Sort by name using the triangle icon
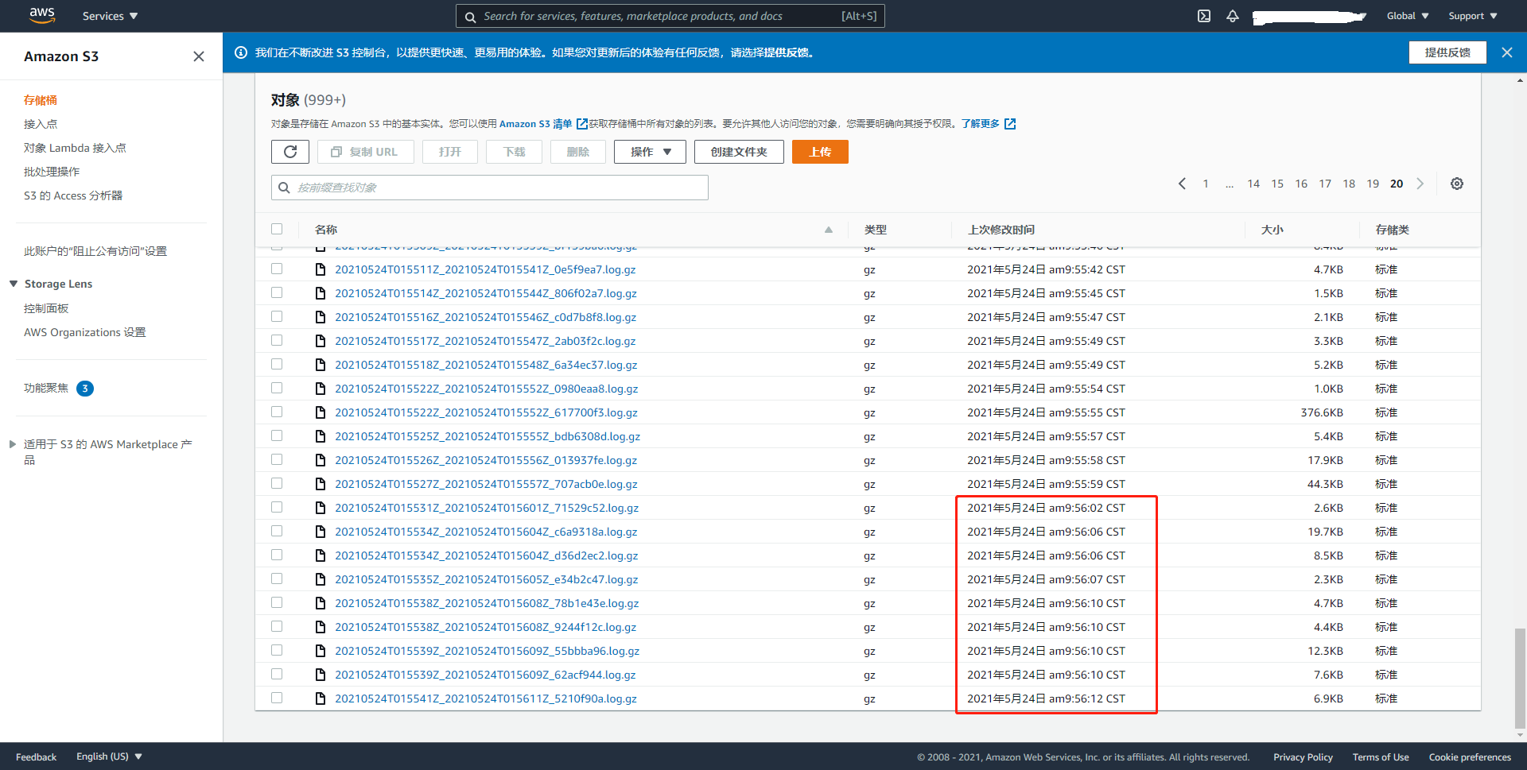The height and width of the screenshot is (770, 1527). pos(829,230)
